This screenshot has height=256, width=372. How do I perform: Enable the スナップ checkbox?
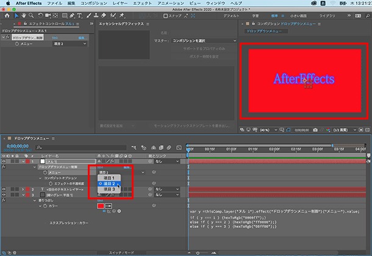(x=166, y=16)
